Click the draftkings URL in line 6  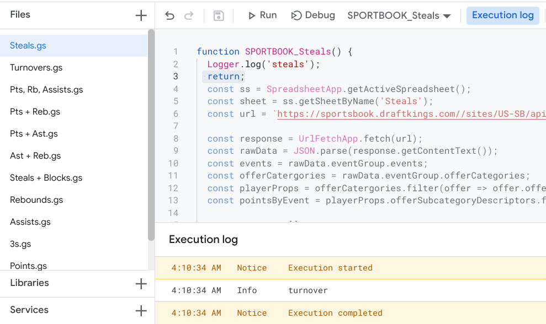pyautogui.click(x=411, y=114)
